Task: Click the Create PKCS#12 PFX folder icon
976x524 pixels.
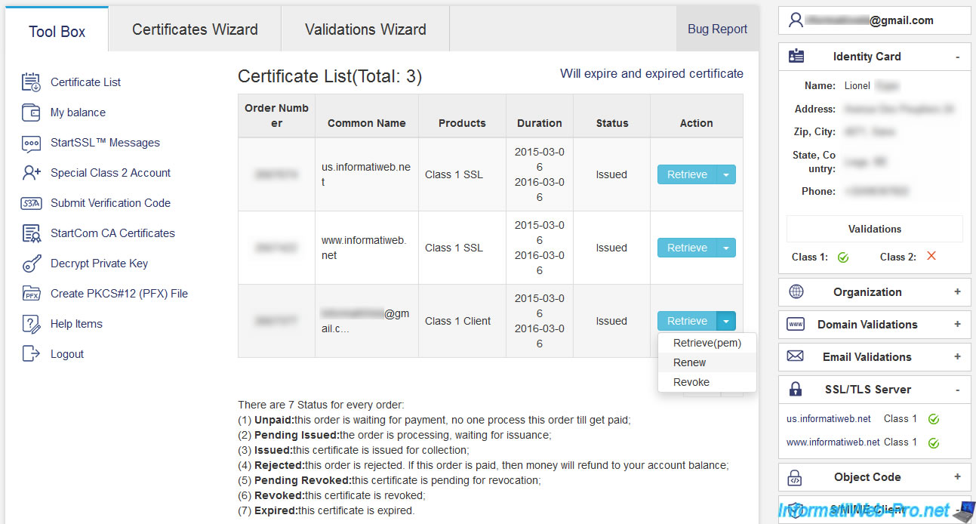Action: tap(31, 294)
